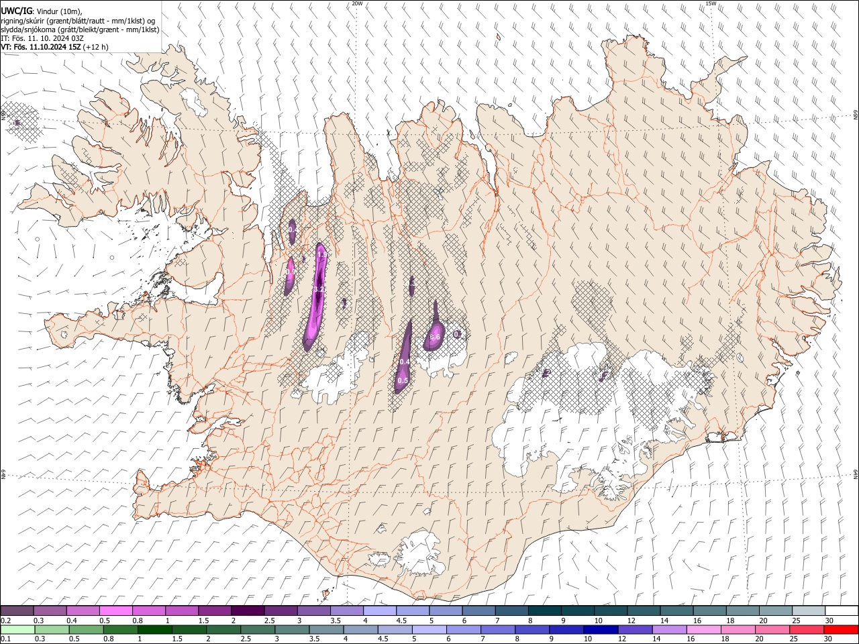Click the 0.6 snowfall value on the map
The height and width of the screenshot is (644, 859).
435,337
